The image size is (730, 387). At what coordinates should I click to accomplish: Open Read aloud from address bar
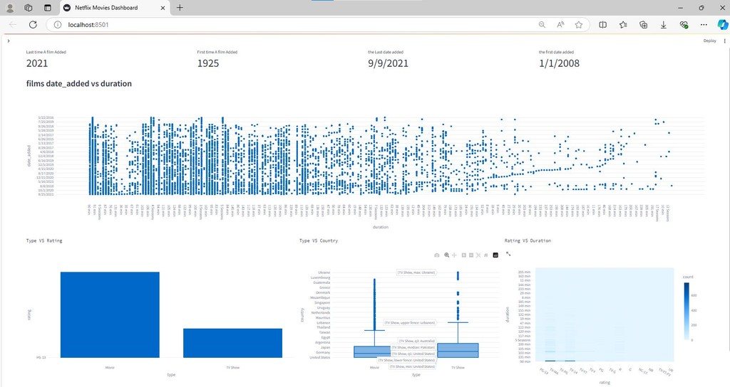560,25
